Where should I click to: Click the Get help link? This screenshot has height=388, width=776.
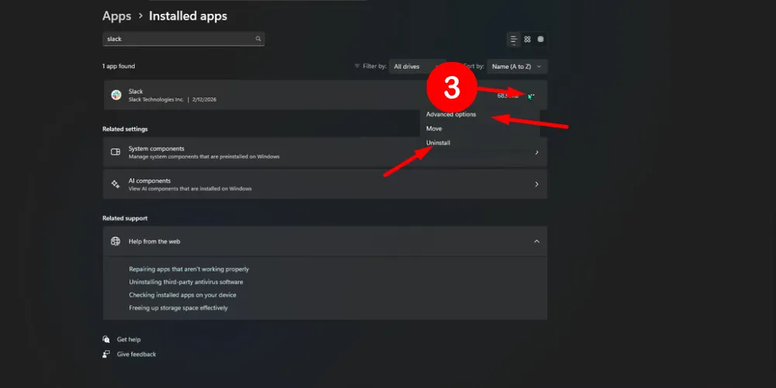[x=129, y=340]
